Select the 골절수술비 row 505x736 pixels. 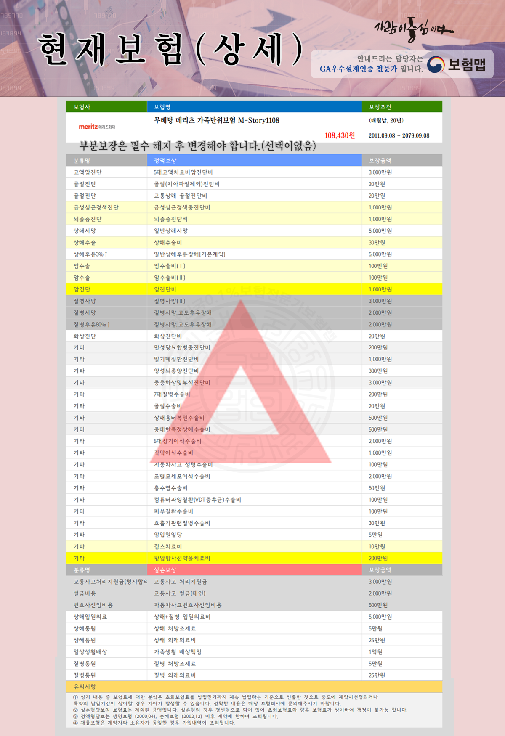pyautogui.click(x=254, y=406)
